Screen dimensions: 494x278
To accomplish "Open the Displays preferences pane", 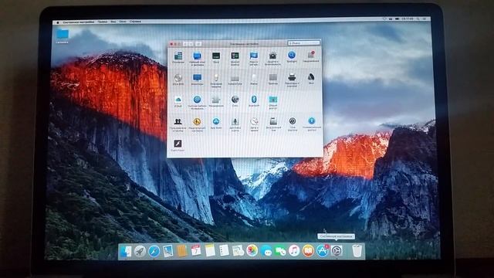I will coord(198,77).
